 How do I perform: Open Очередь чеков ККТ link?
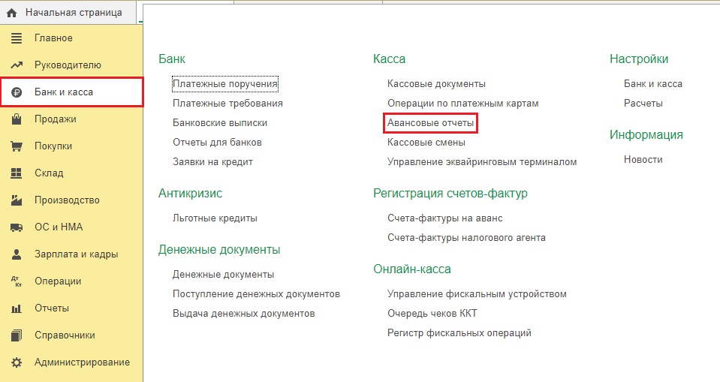432,313
